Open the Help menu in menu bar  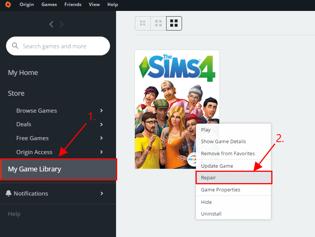[x=113, y=5]
